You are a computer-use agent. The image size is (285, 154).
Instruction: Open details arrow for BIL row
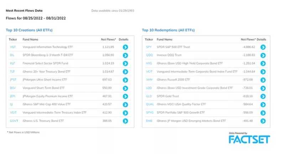coord(125,55)
